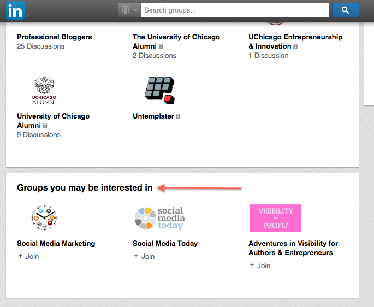Click the 1 Discussion text
Viewport: 374px width, 307px height.
pyautogui.click(x=268, y=55)
